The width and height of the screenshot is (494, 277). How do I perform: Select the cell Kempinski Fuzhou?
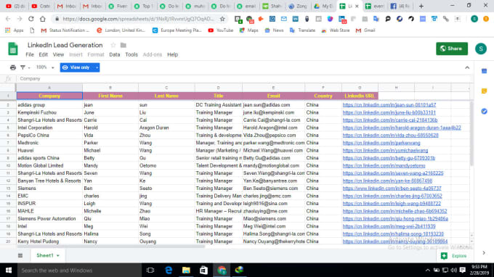click(x=49, y=112)
